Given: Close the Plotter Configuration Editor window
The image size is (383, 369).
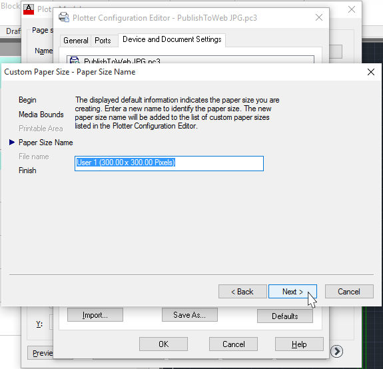Looking at the screenshot, I should click(319, 17).
